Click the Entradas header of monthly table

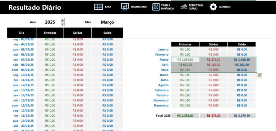click(x=185, y=44)
